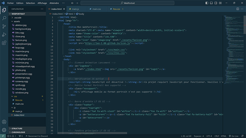Expand the STRUCTURE section
The image size is (246, 138).
coord(17,129)
